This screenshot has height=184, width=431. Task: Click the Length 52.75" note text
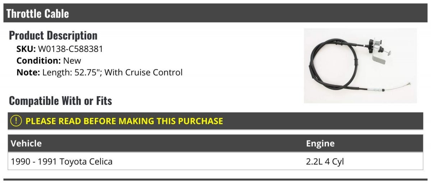72,72
